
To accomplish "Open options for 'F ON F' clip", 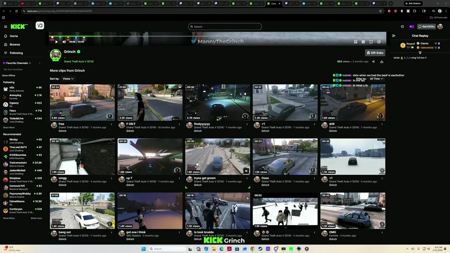I will [179, 124].
